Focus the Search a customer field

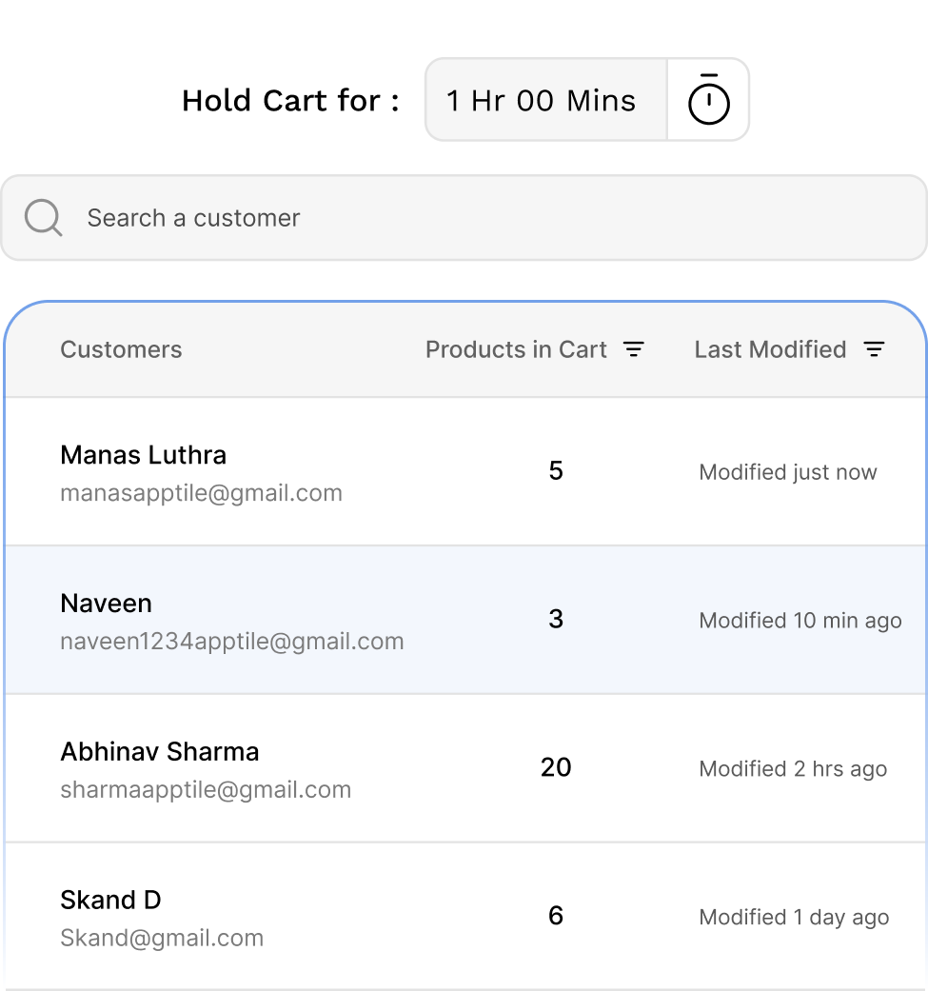pos(476,218)
